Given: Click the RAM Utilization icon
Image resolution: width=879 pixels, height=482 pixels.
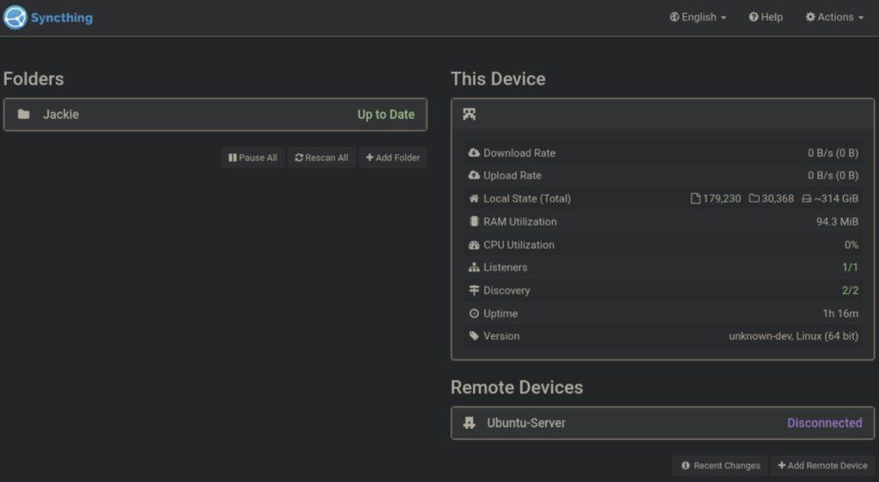Looking at the screenshot, I should (474, 221).
